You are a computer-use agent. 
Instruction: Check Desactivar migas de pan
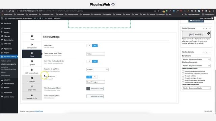pyautogui.click(x=183, y=78)
